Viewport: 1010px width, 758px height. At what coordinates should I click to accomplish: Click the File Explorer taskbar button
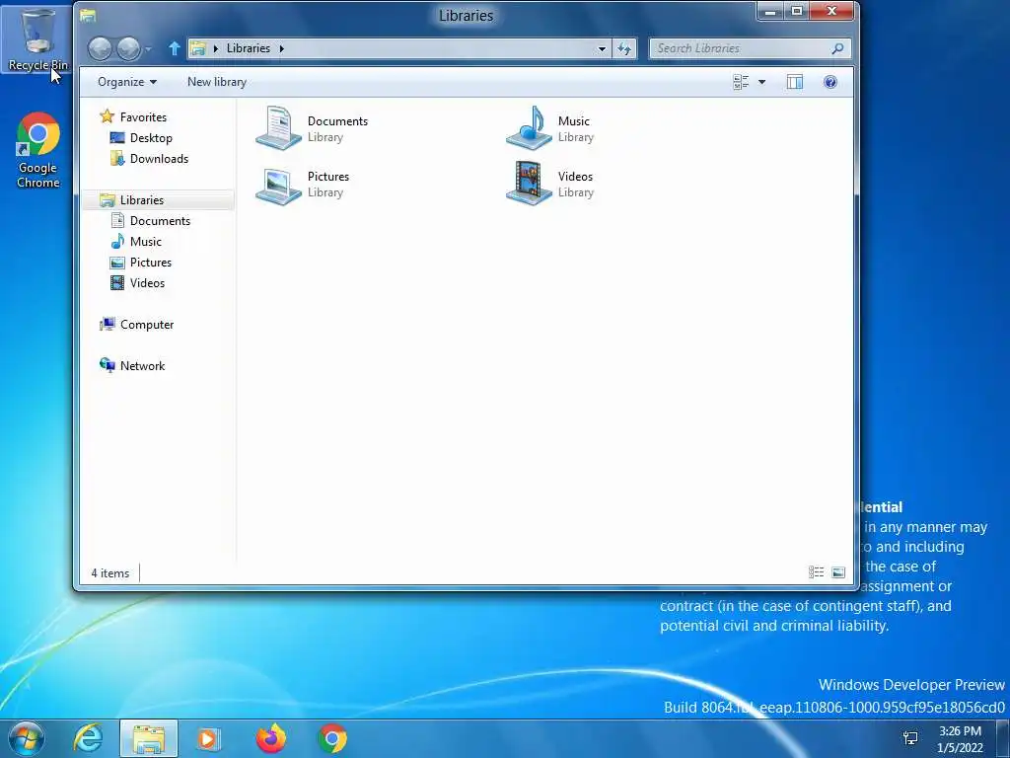coord(148,738)
